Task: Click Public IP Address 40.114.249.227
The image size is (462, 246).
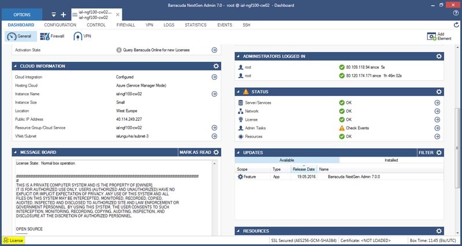Action: point(129,120)
